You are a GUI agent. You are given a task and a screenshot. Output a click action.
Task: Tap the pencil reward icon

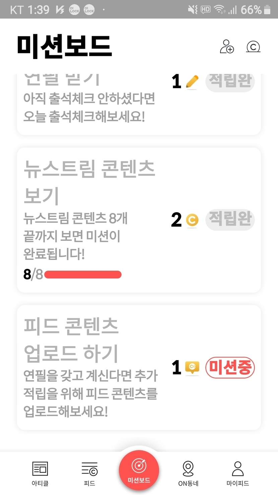click(x=192, y=82)
